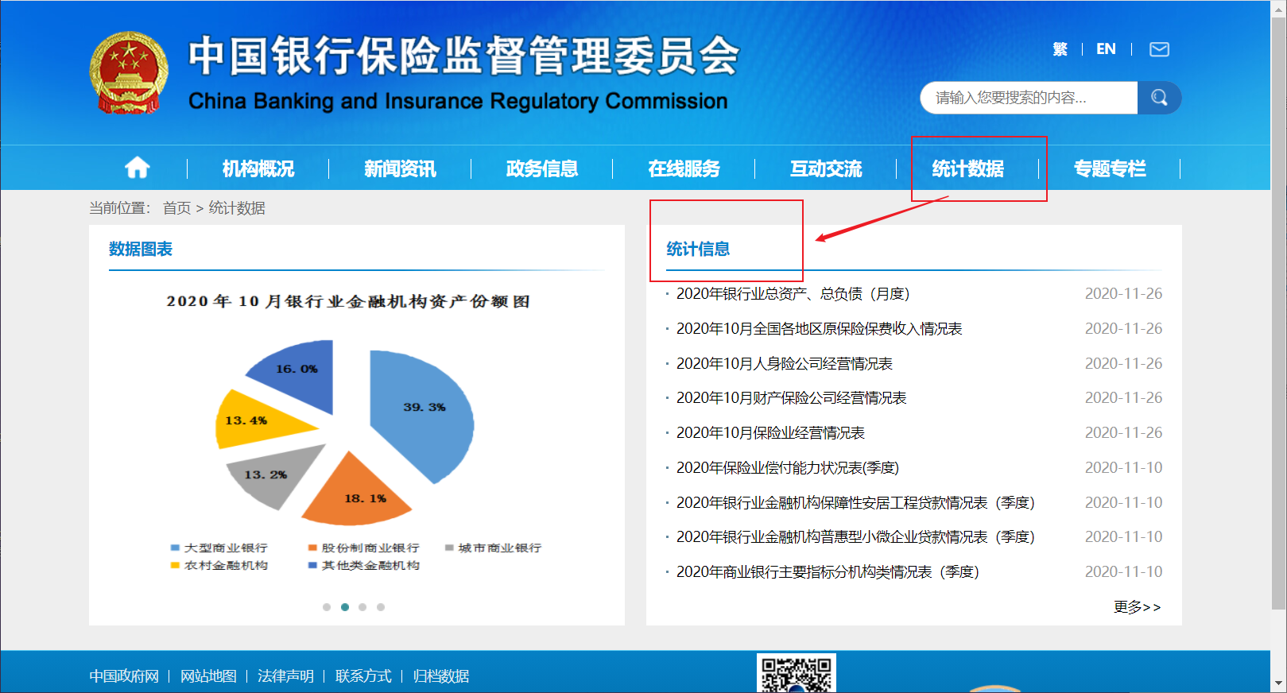The height and width of the screenshot is (693, 1287).
Task: Click the 数据图表 section heading
Action: pyautogui.click(x=141, y=249)
